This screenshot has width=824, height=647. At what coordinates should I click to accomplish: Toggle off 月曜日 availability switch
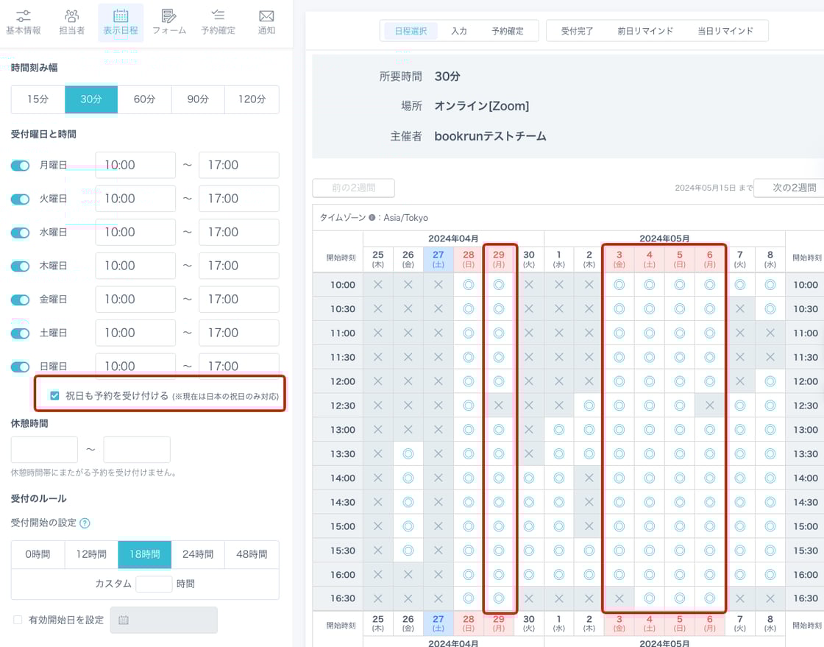[x=20, y=166]
